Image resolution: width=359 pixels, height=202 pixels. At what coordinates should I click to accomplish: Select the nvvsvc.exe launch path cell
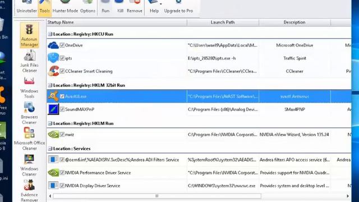(223, 186)
